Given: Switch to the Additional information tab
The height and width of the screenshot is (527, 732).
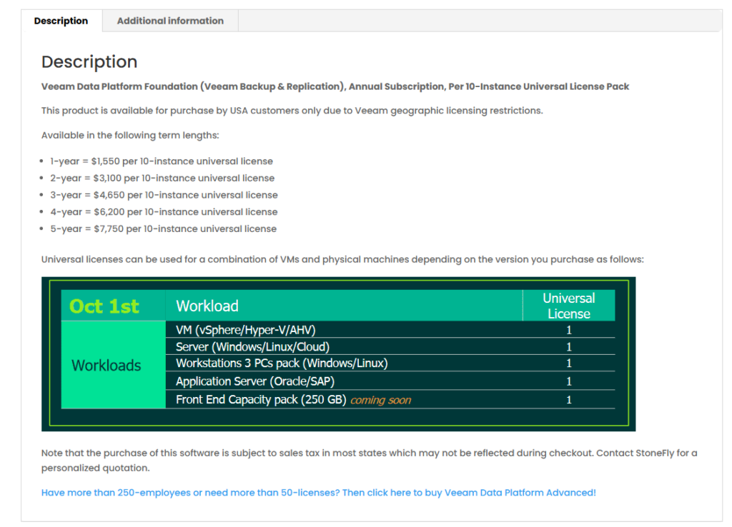Looking at the screenshot, I should [x=170, y=21].
